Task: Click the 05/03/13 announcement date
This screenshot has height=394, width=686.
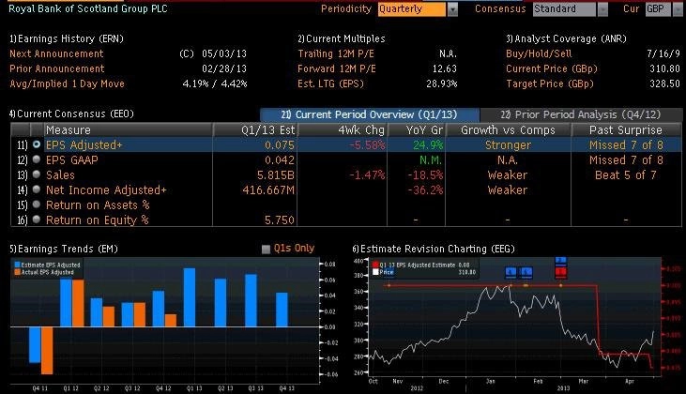Action: pos(224,53)
